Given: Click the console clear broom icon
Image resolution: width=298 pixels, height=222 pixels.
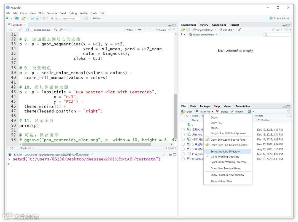Looking at the screenshot, I should click(164, 155).
